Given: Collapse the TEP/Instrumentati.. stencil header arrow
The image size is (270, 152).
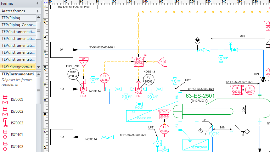Looking at the screenshot, I should point(39,74).
